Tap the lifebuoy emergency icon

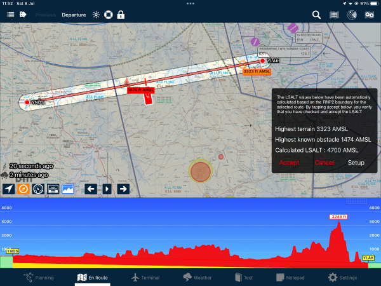click(x=108, y=15)
